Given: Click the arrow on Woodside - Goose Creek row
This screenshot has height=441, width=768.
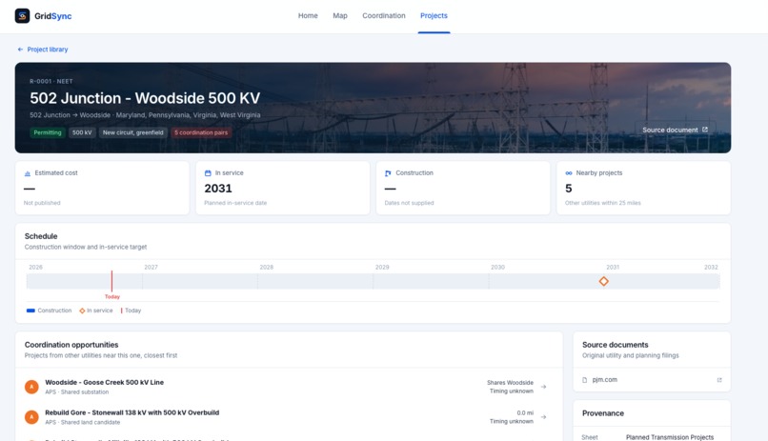Looking at the screenshot, I should pos(543,387).
